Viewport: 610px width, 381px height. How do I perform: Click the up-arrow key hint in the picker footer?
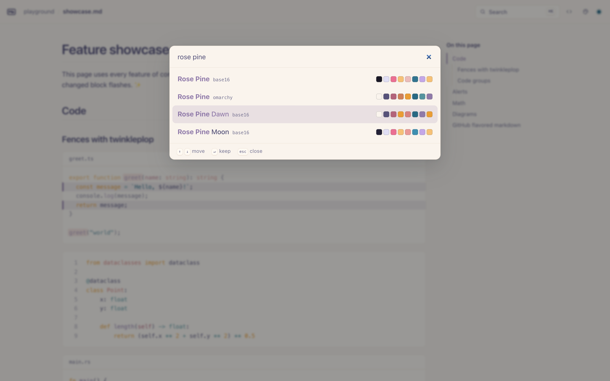tap(180, 152)
